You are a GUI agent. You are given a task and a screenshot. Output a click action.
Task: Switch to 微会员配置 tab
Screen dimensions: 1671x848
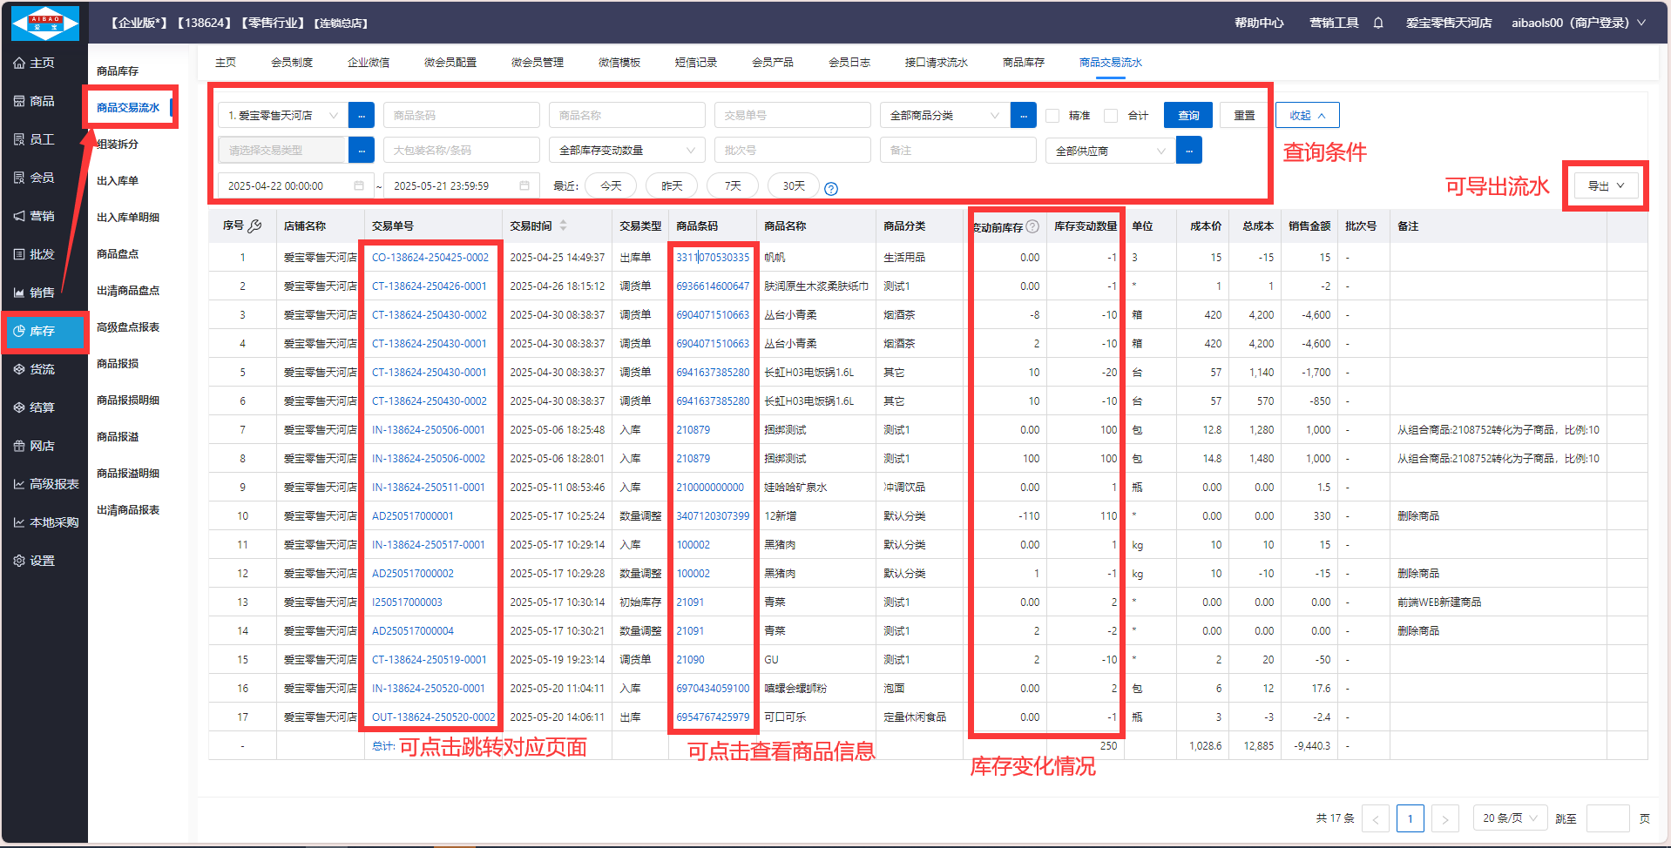click(x=450, y=63)
